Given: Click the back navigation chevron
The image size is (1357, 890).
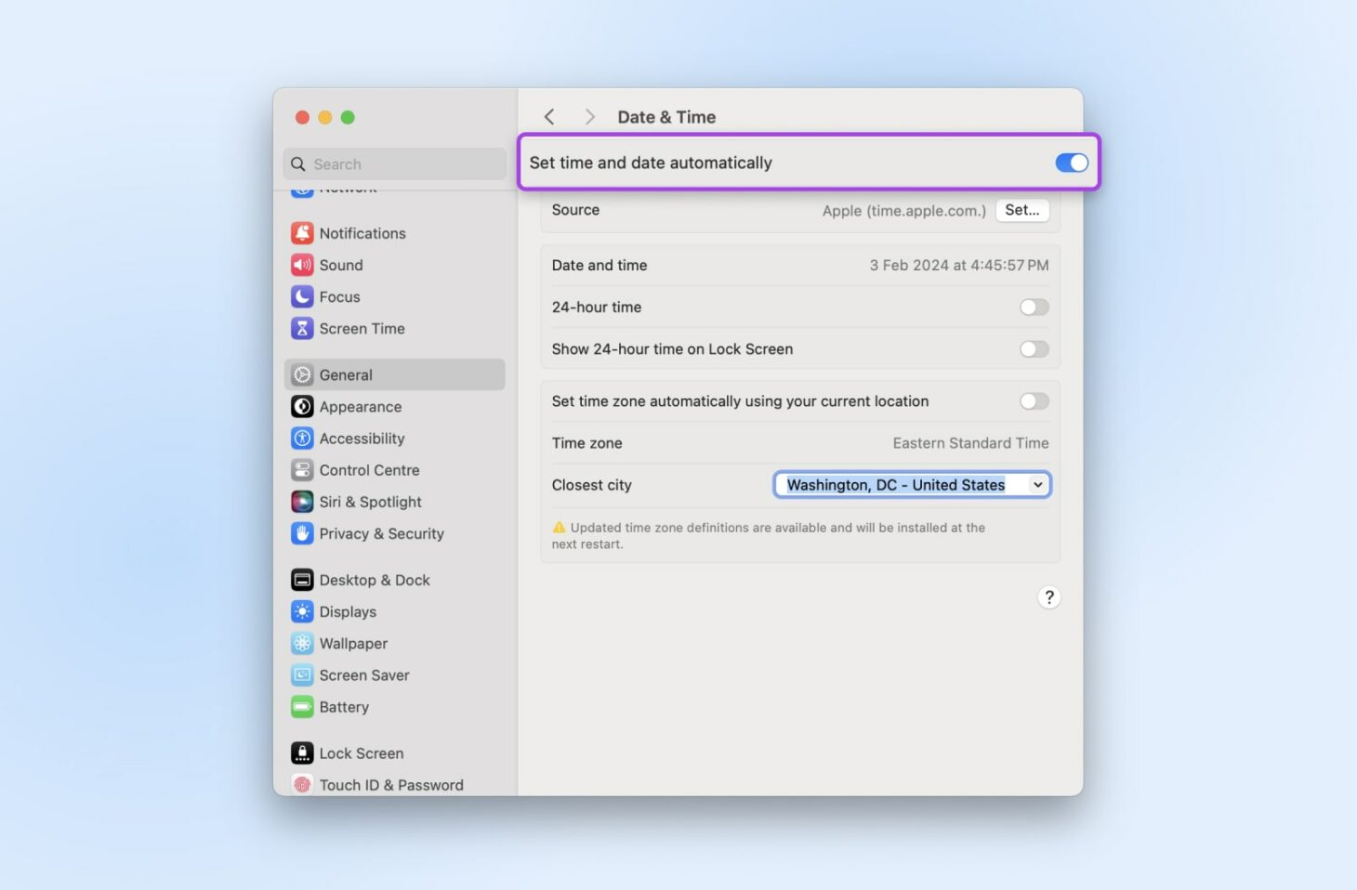Looking at the screenshot, I should (549, 116).
